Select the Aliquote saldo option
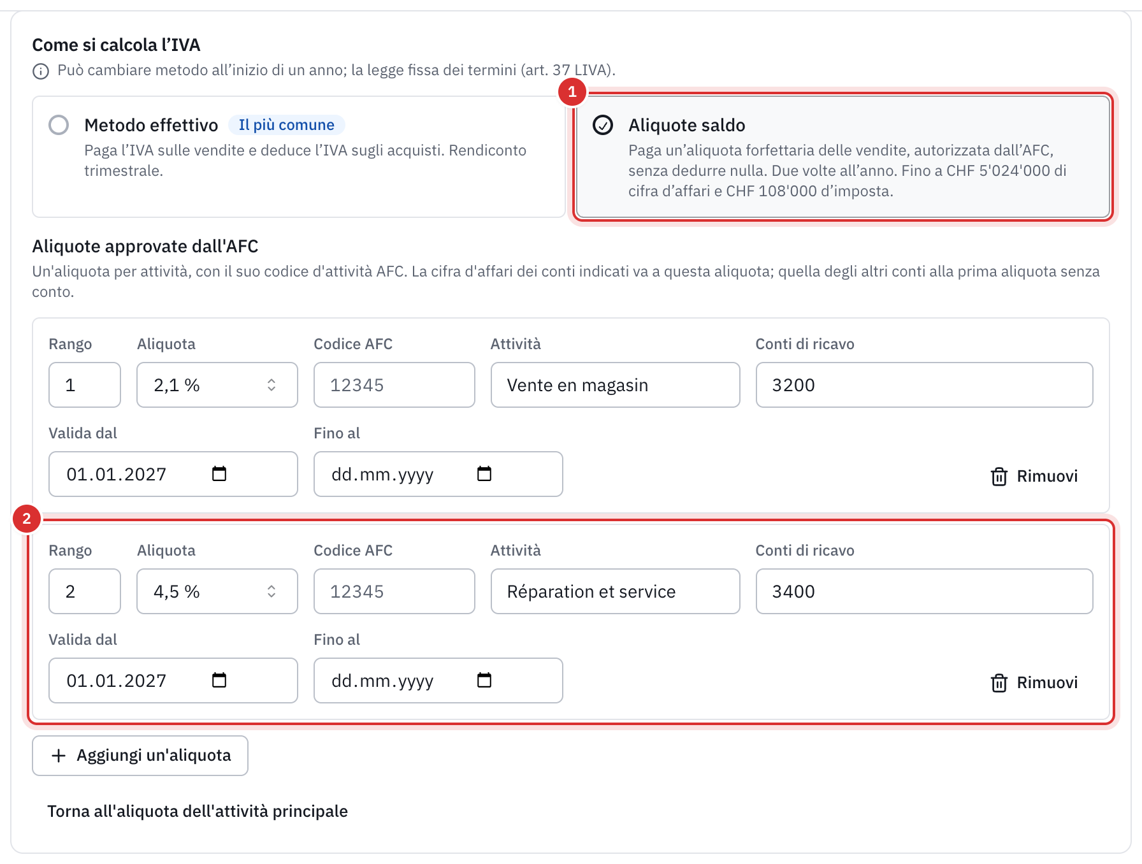Viewport: 1142px width, 864px height. [x=843, y=157]
